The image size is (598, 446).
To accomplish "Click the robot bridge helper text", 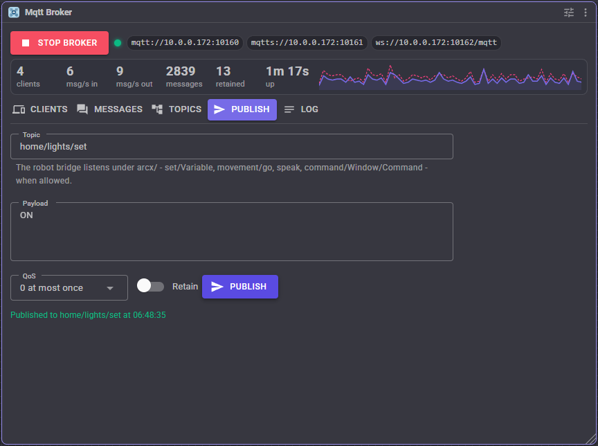I will (221, 174).
